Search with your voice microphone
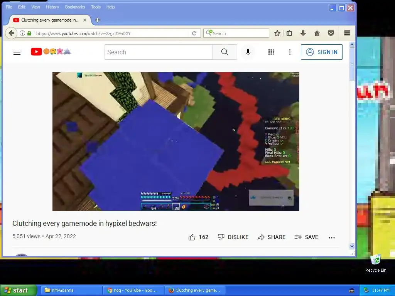This screenshot has height=296, width=395. pyautogui.click(x=248, y=52)
